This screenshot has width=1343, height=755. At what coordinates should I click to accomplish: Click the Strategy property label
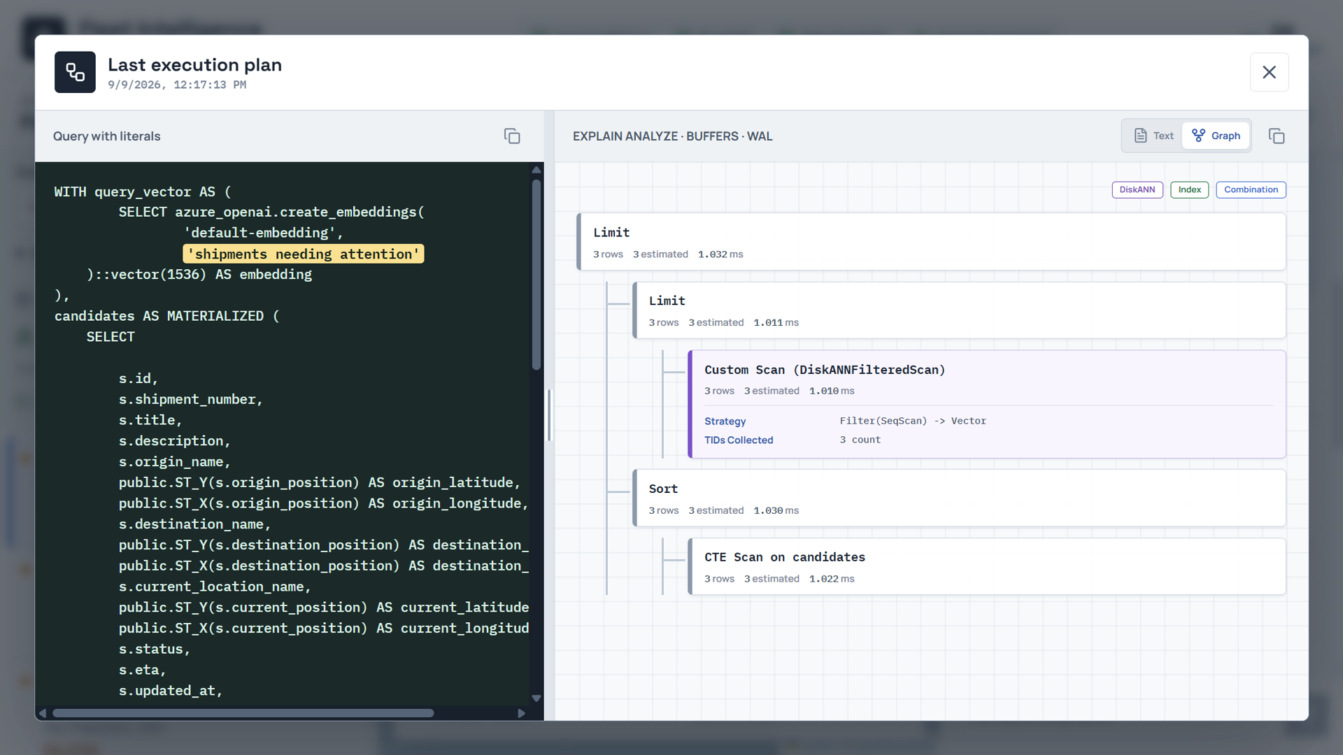click(725, 421)
